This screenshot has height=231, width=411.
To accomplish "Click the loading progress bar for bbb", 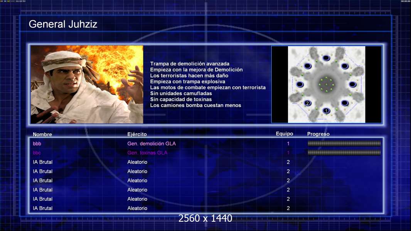I will pos(344,143).
